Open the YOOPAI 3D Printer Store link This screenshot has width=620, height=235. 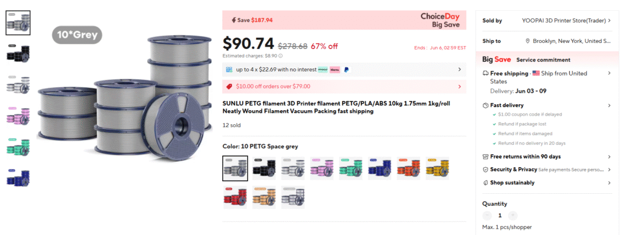click(564, 21)
